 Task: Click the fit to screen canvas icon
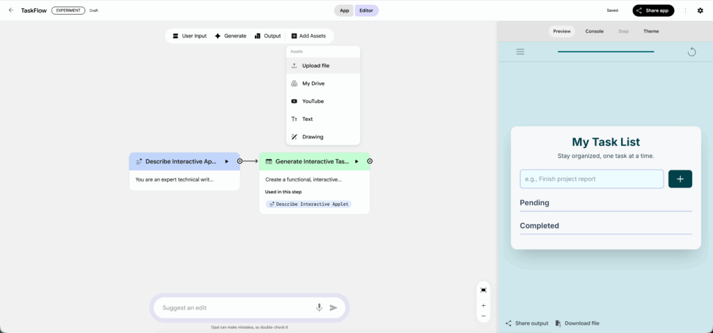pos(483,289)
